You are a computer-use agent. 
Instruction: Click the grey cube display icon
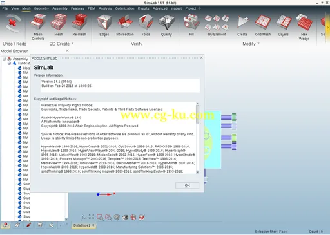pos(117,217)
